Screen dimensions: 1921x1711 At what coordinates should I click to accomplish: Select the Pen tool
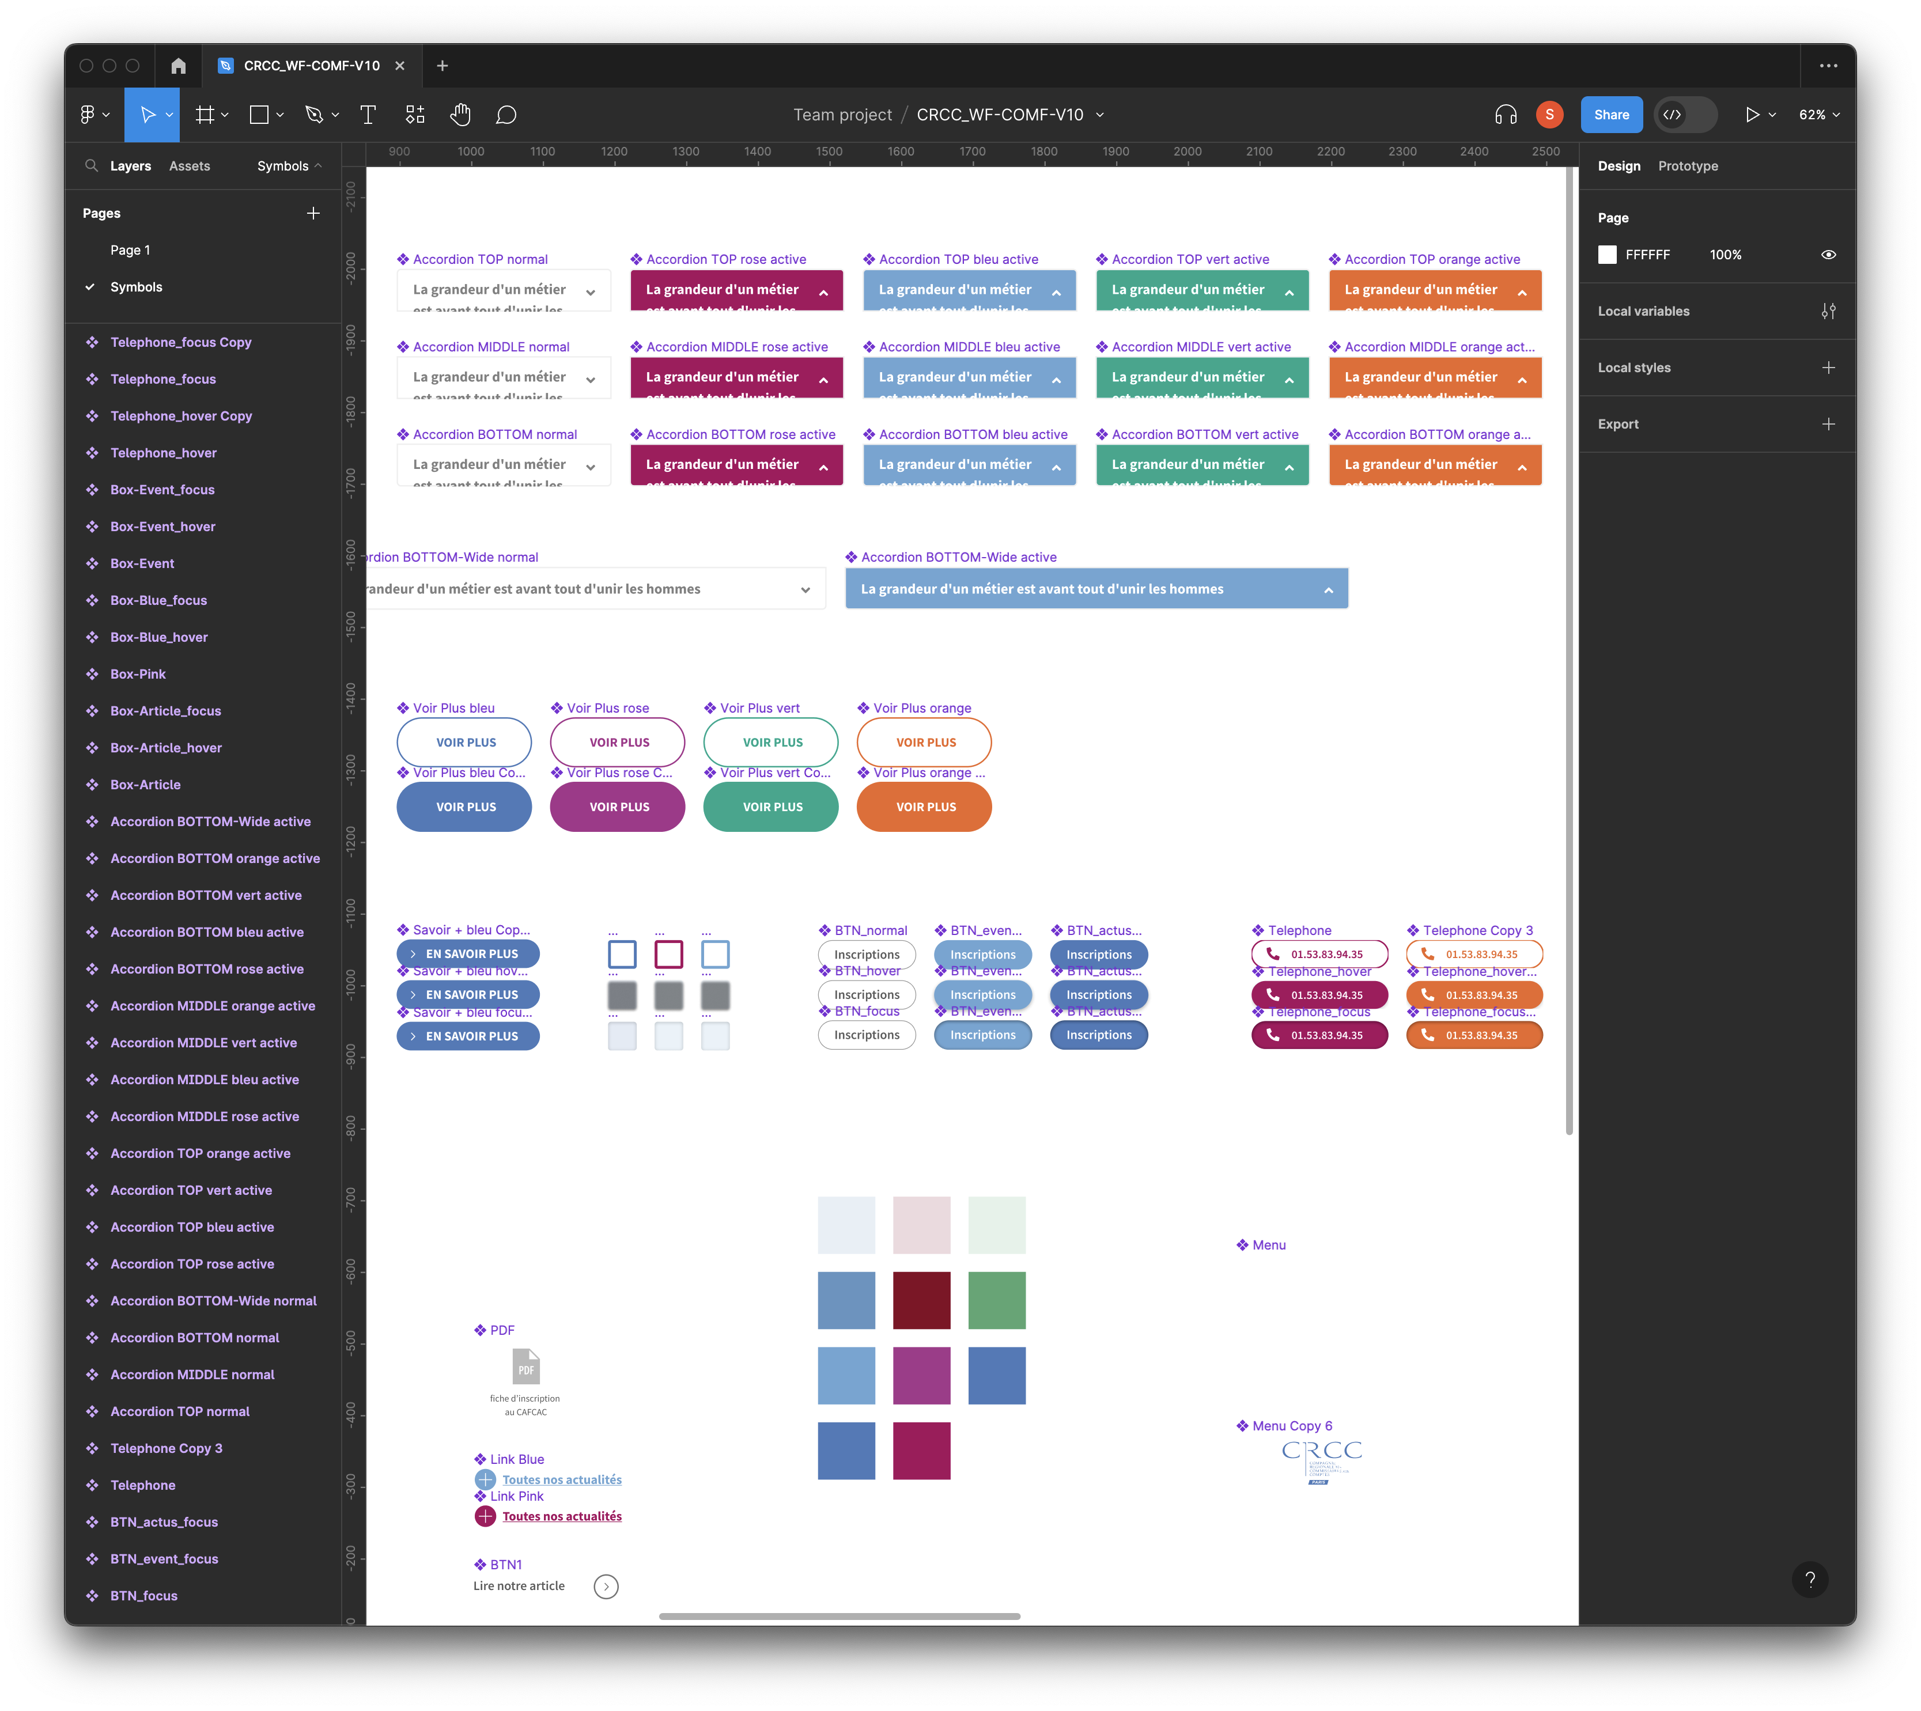[x=314, y=115]
